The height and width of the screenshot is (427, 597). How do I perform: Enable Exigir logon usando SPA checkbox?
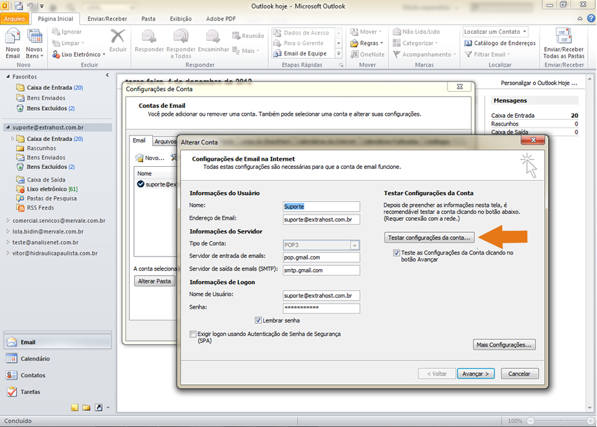[x=193, y=334]
